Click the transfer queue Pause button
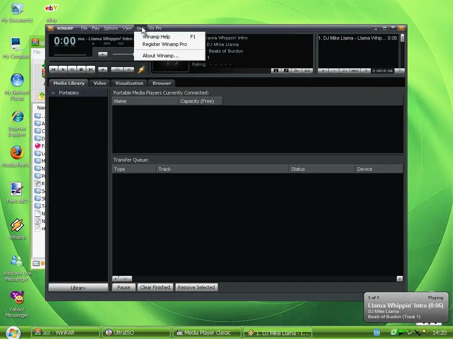Screen dimensions: 453x339 (124, 287)
